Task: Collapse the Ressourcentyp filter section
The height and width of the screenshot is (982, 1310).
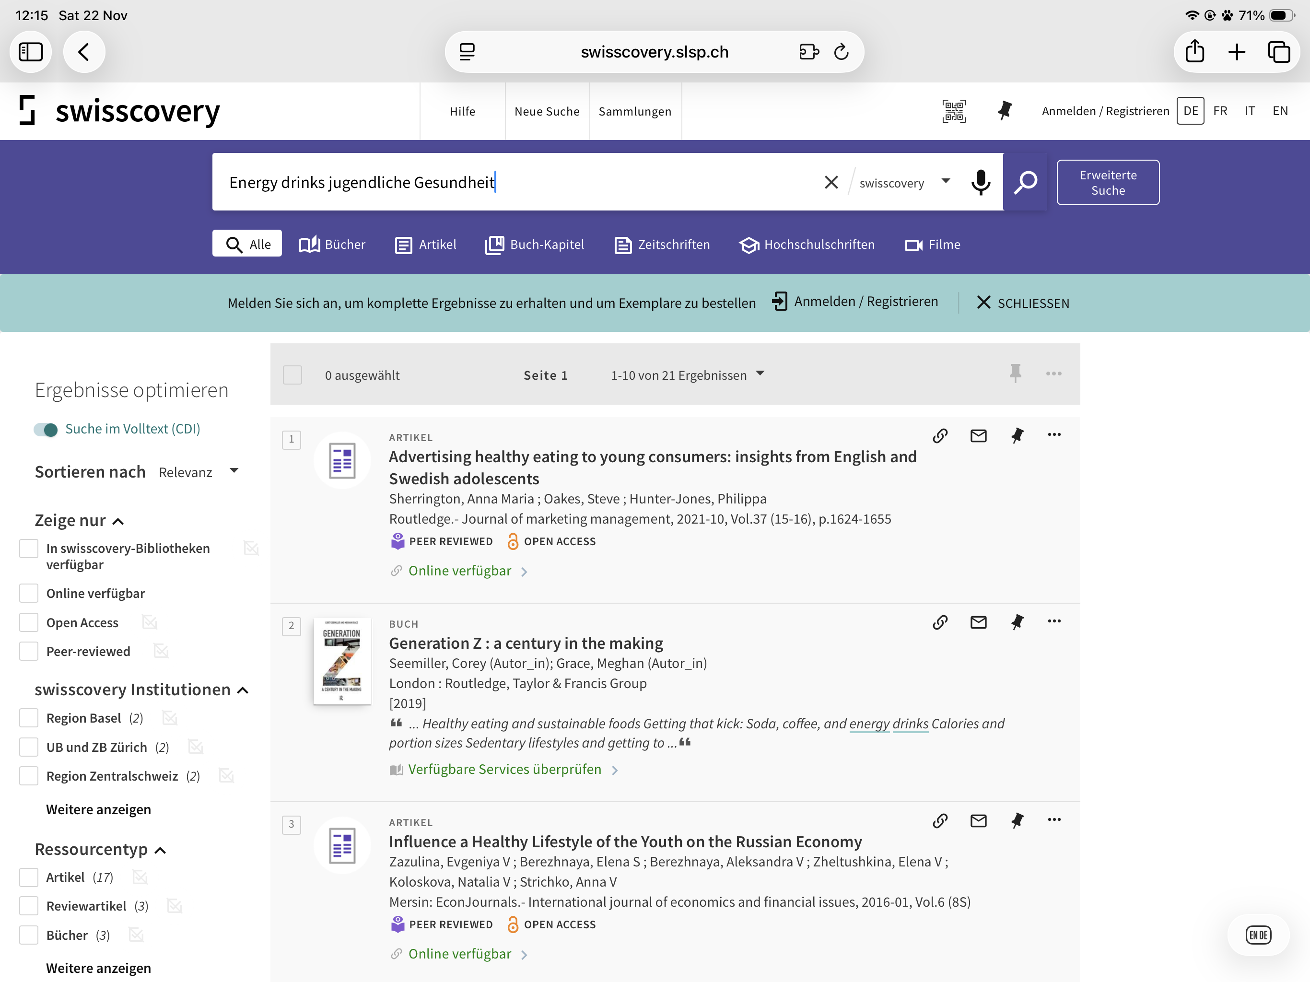Action: coord(160,850)
